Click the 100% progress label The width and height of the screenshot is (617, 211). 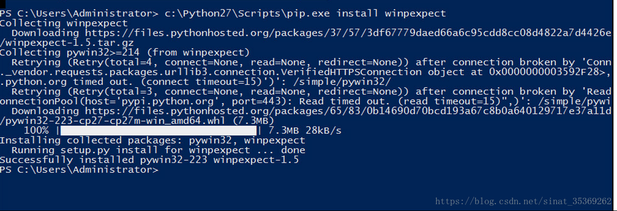click(x=36, y=130)
